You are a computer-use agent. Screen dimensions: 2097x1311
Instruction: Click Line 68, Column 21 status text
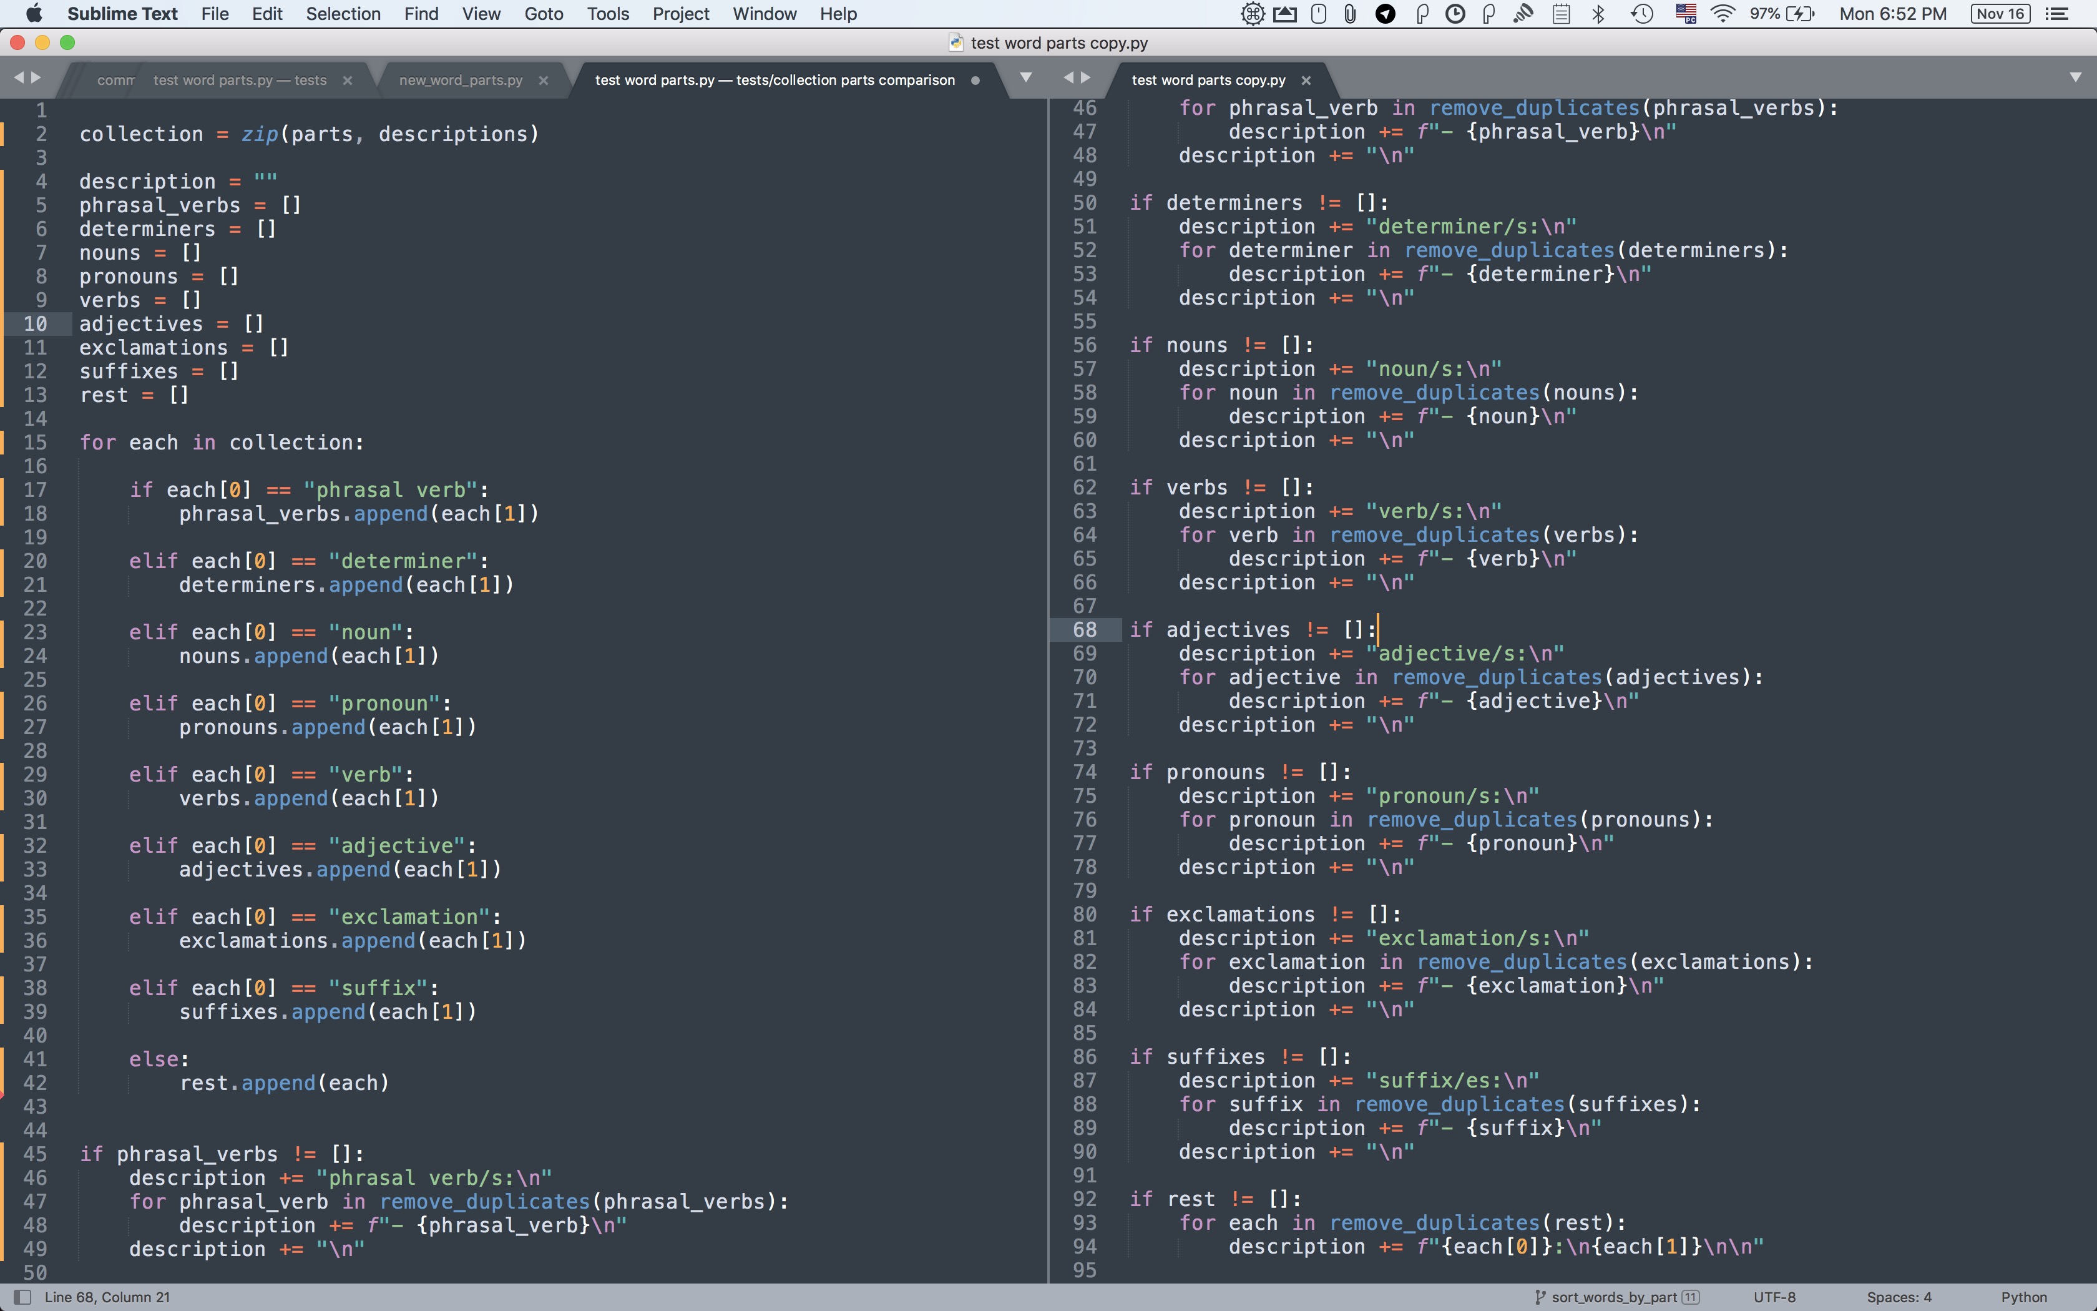[x=107, y=1297]
